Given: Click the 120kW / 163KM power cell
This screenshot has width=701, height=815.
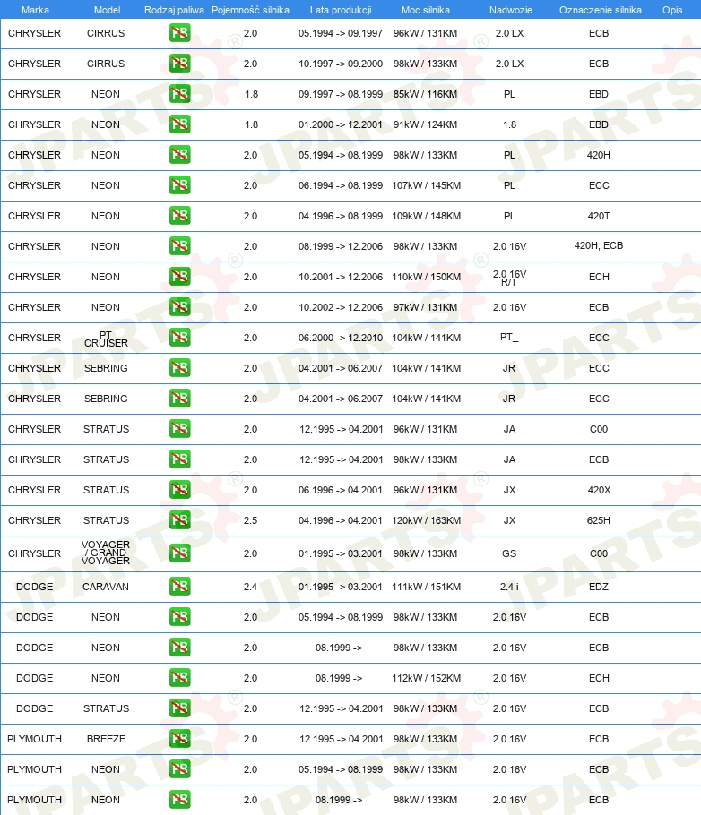Looking at the screenshot, I should point(426,521).
